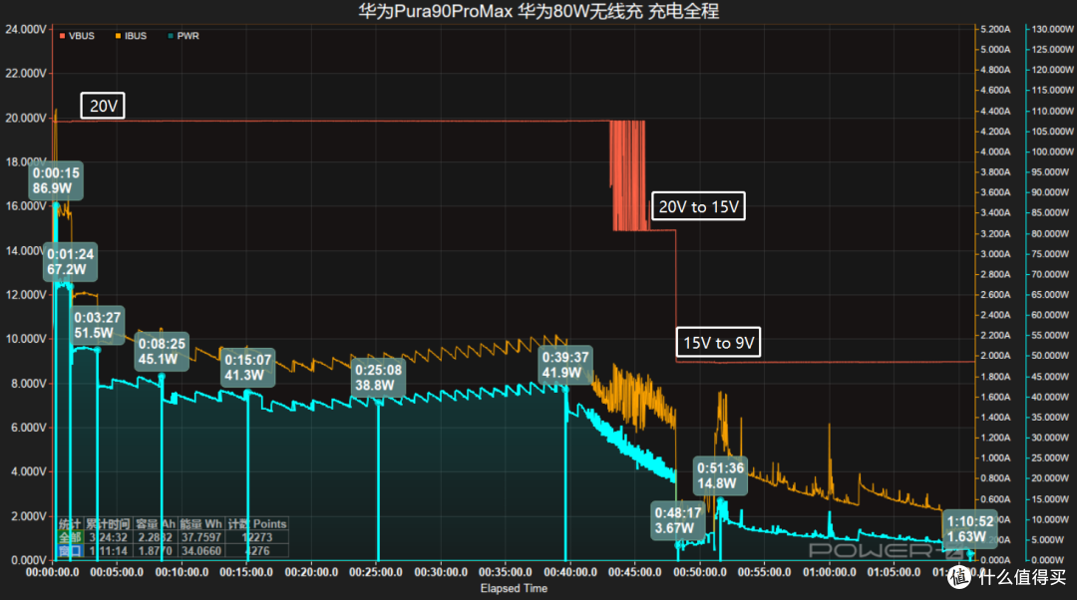Viewport: 1077px width, 600px height.
Task: Click the 能量 Wh column header
Action: coord(200,524)
